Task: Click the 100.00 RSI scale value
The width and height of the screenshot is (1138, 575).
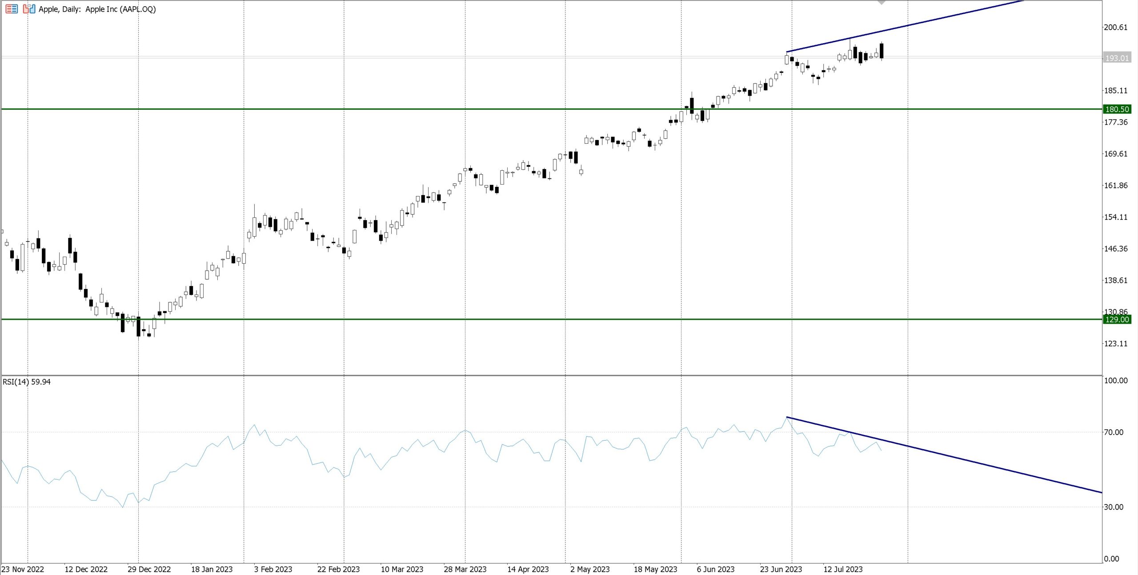Action: click(1116, 380)
